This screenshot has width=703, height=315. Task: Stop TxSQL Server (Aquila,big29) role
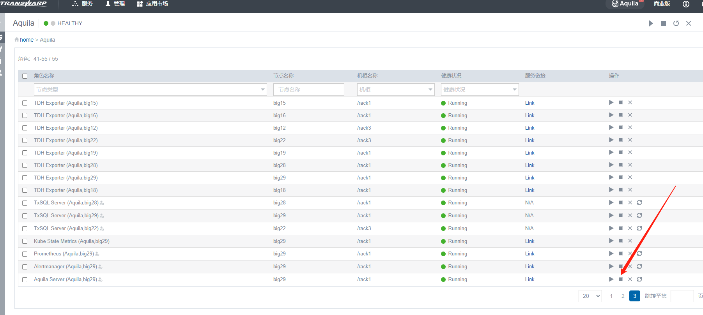621,215
